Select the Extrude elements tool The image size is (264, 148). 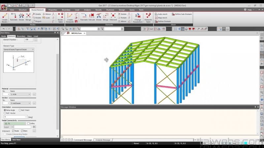click(91, 17)
